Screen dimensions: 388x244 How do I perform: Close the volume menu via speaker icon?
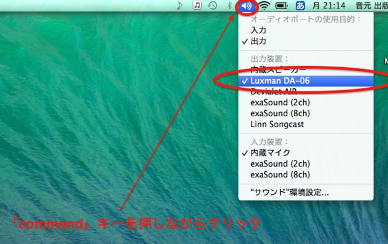[247, 5]
